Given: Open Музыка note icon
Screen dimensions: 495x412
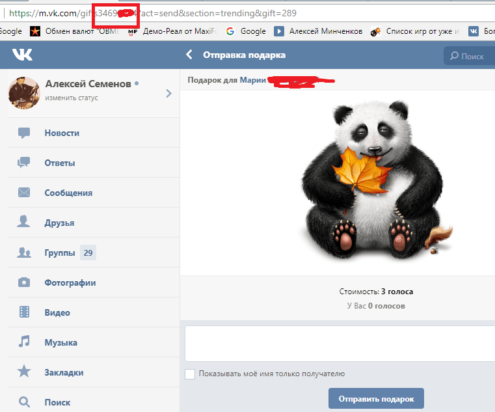Looking at the screenshot, I should coord(24,342).
